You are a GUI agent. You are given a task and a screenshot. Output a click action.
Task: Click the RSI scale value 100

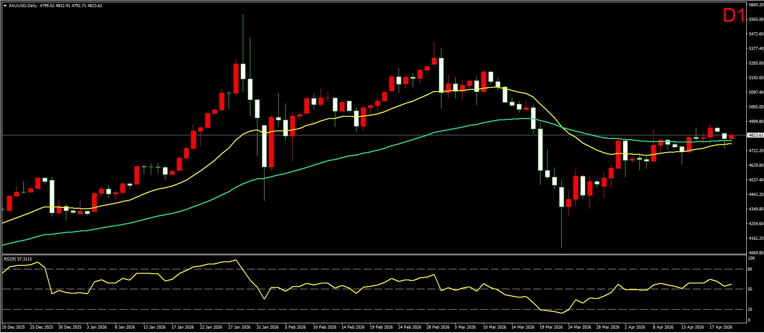coord(751,258)
